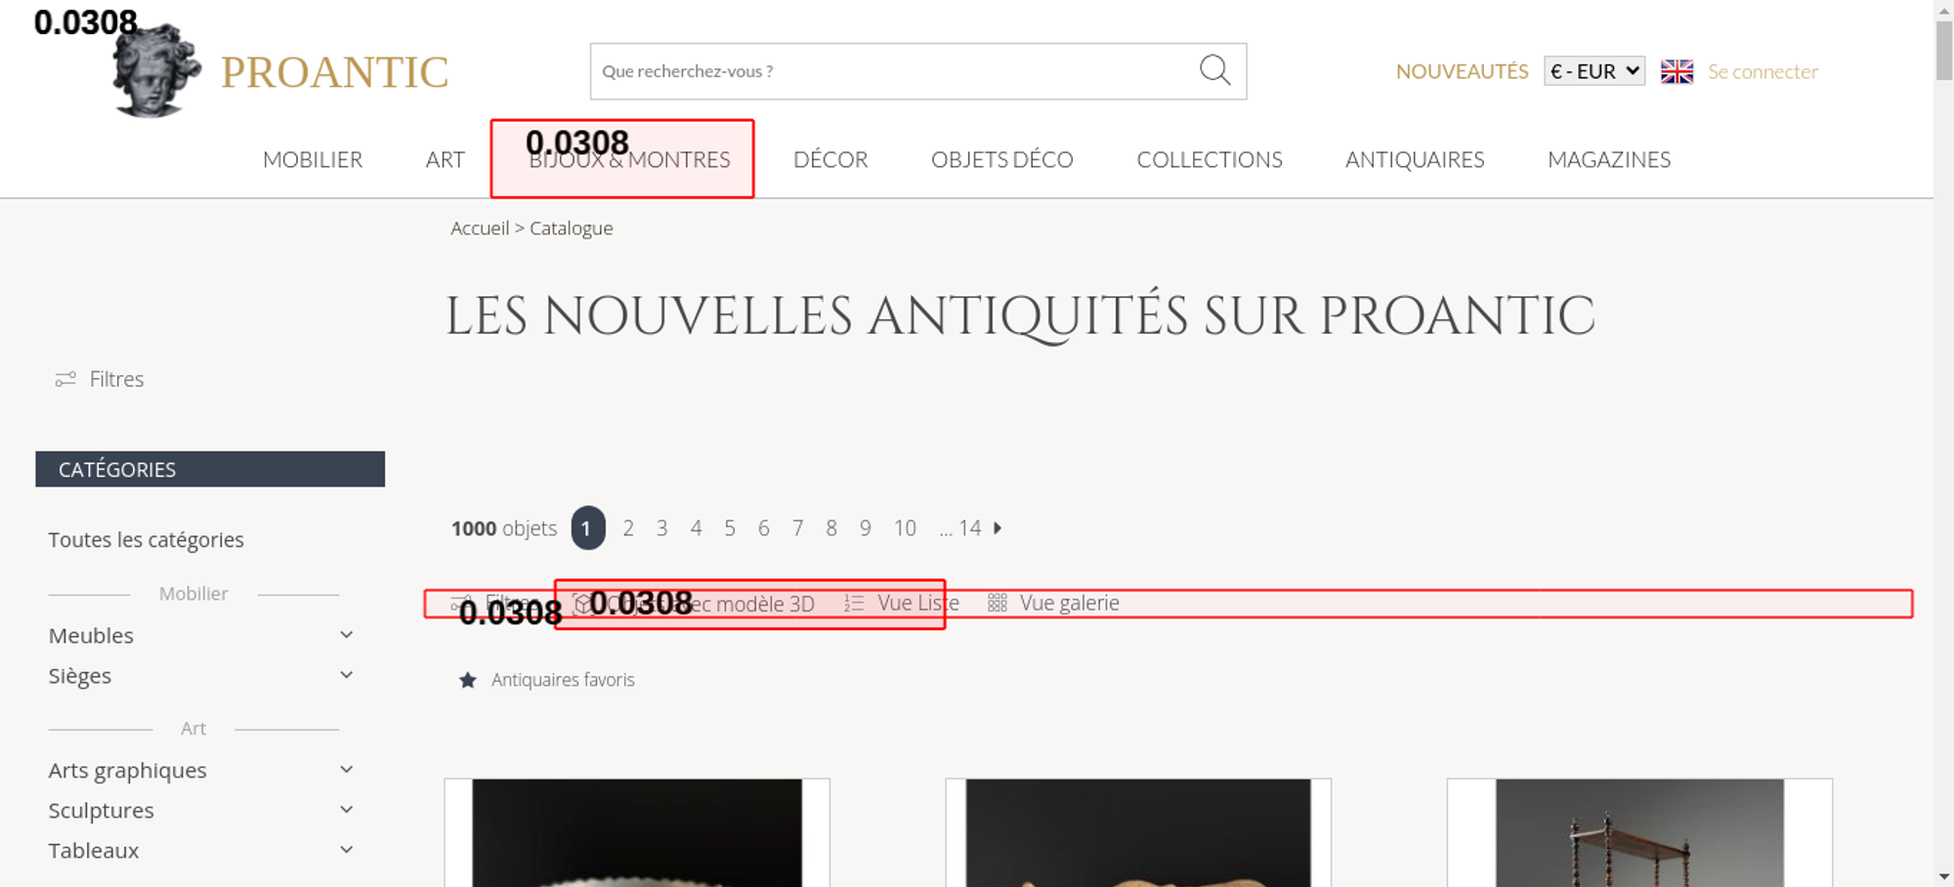Click the Accueil breadcrumb link

[x=480, y=229]
